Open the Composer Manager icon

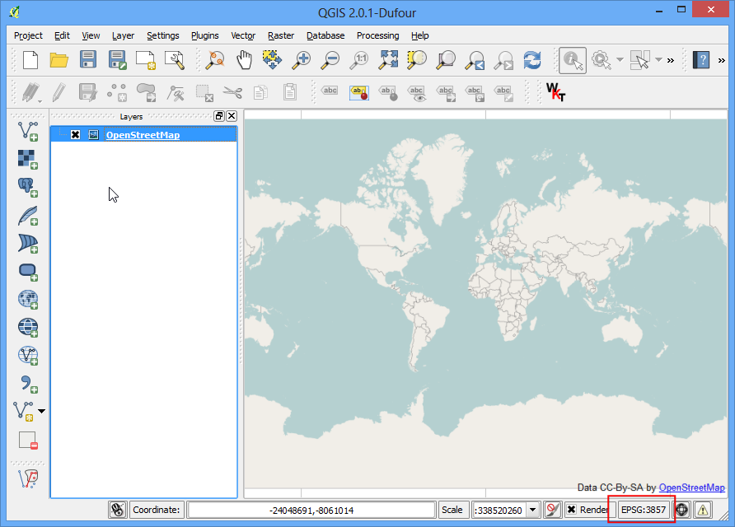[x=175, y=60]
